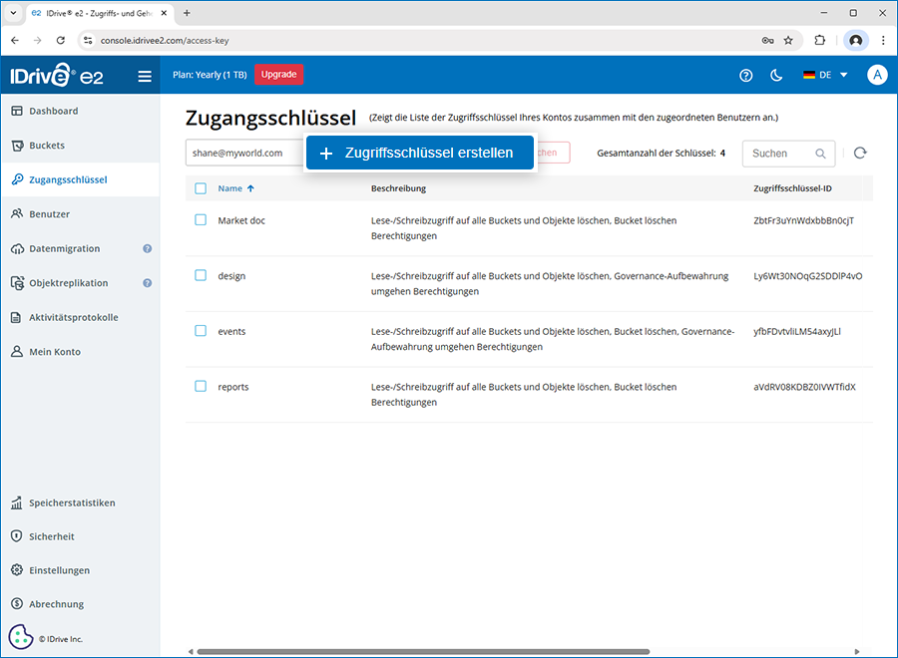898x658 pixels.
Task: Open the help question mark icon
Action: 745,76
